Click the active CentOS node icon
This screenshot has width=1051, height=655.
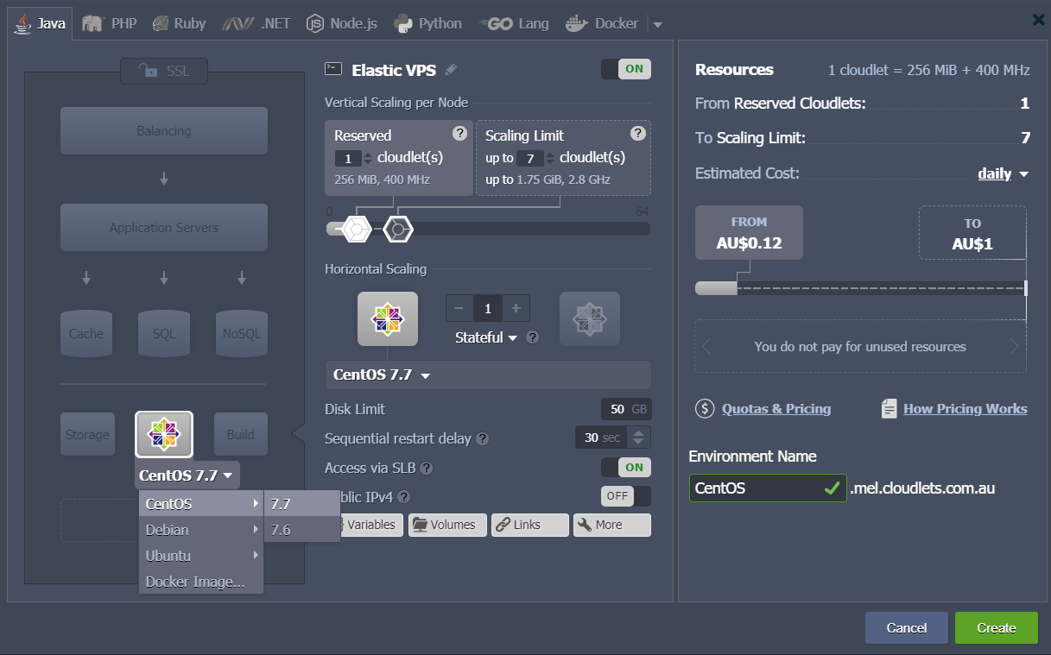click(x=388, y=318)
